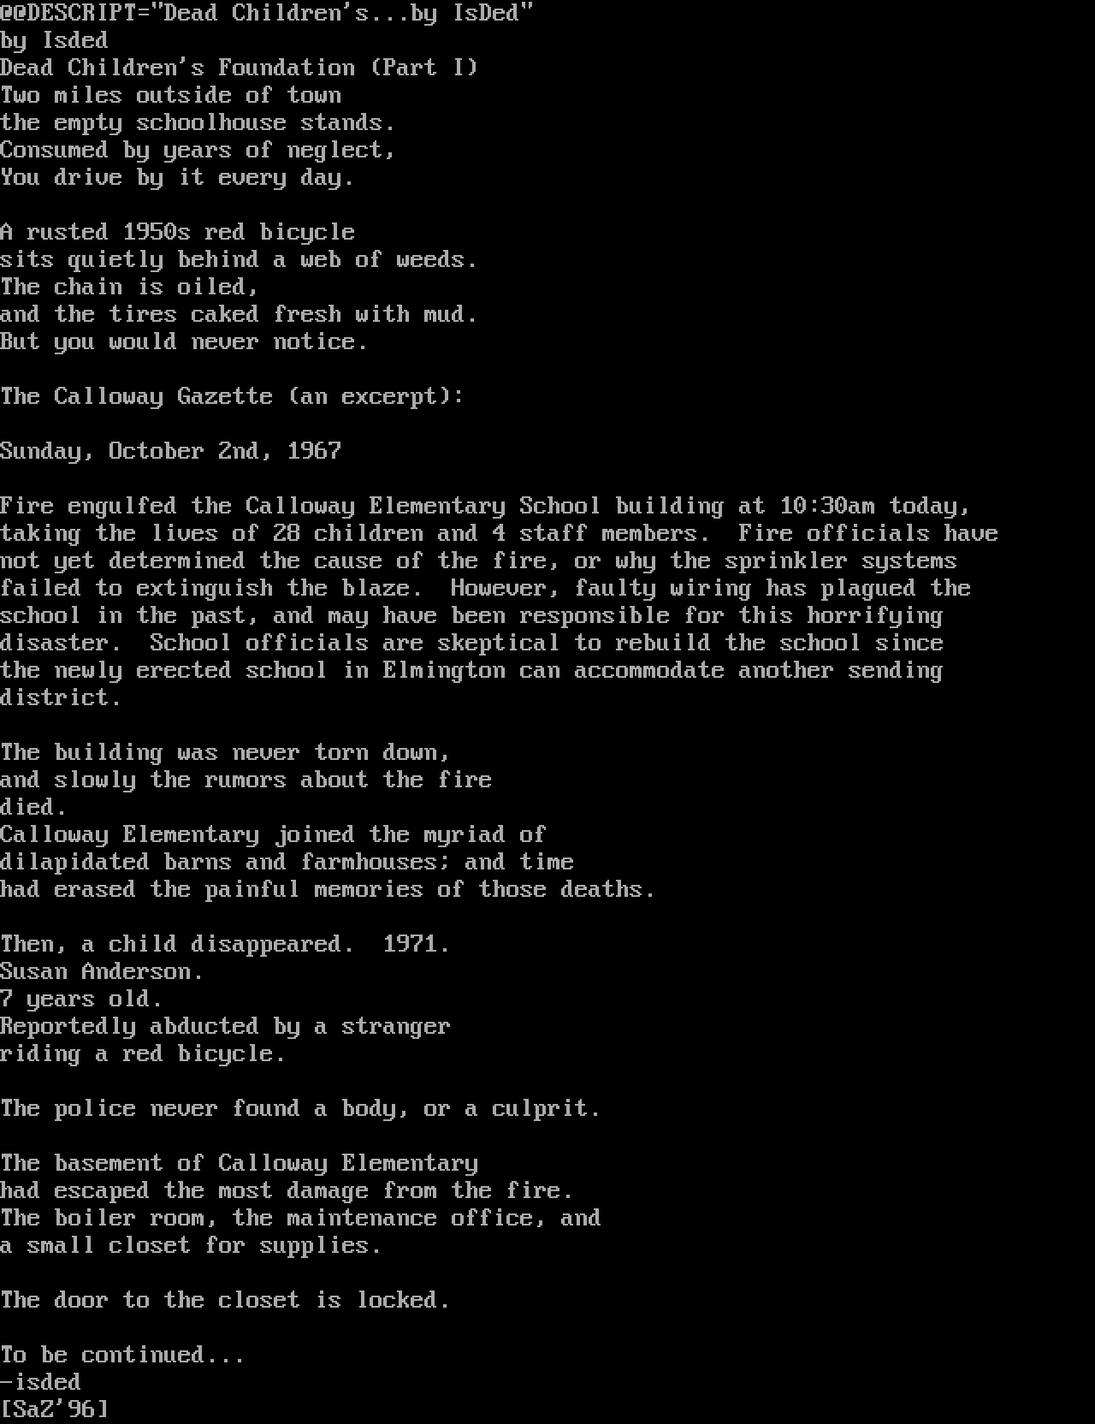Screen dimensions: 1095x1424
Task: Click the name 'Susan Anderson.'
Action: [x=103, y=971]
